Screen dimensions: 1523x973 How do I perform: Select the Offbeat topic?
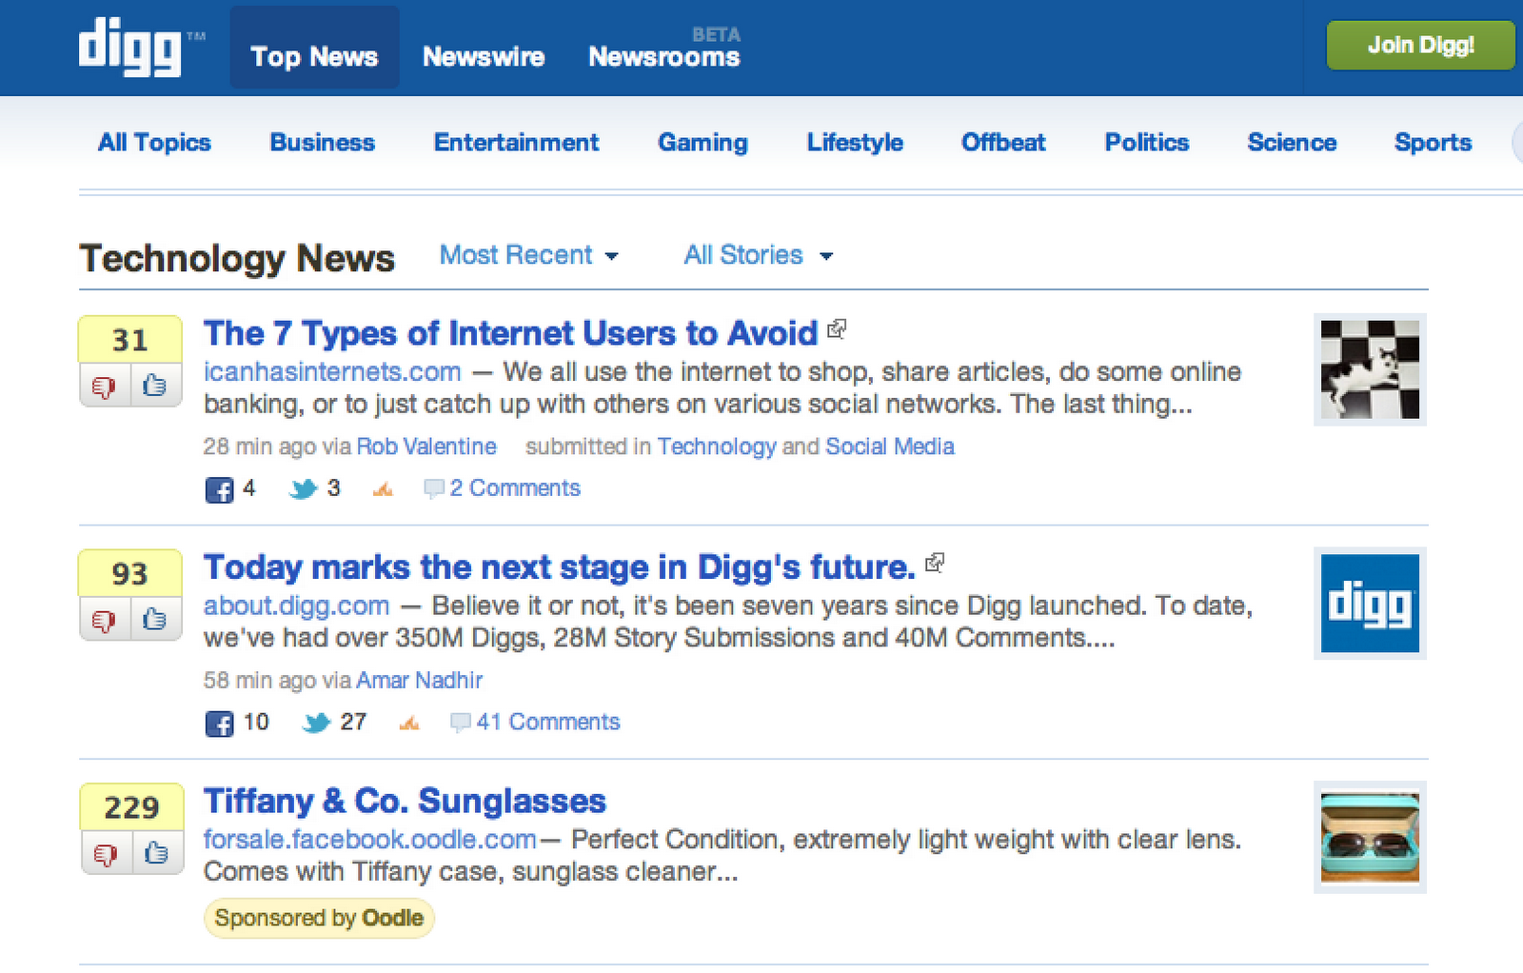(x=1003, y=142)
